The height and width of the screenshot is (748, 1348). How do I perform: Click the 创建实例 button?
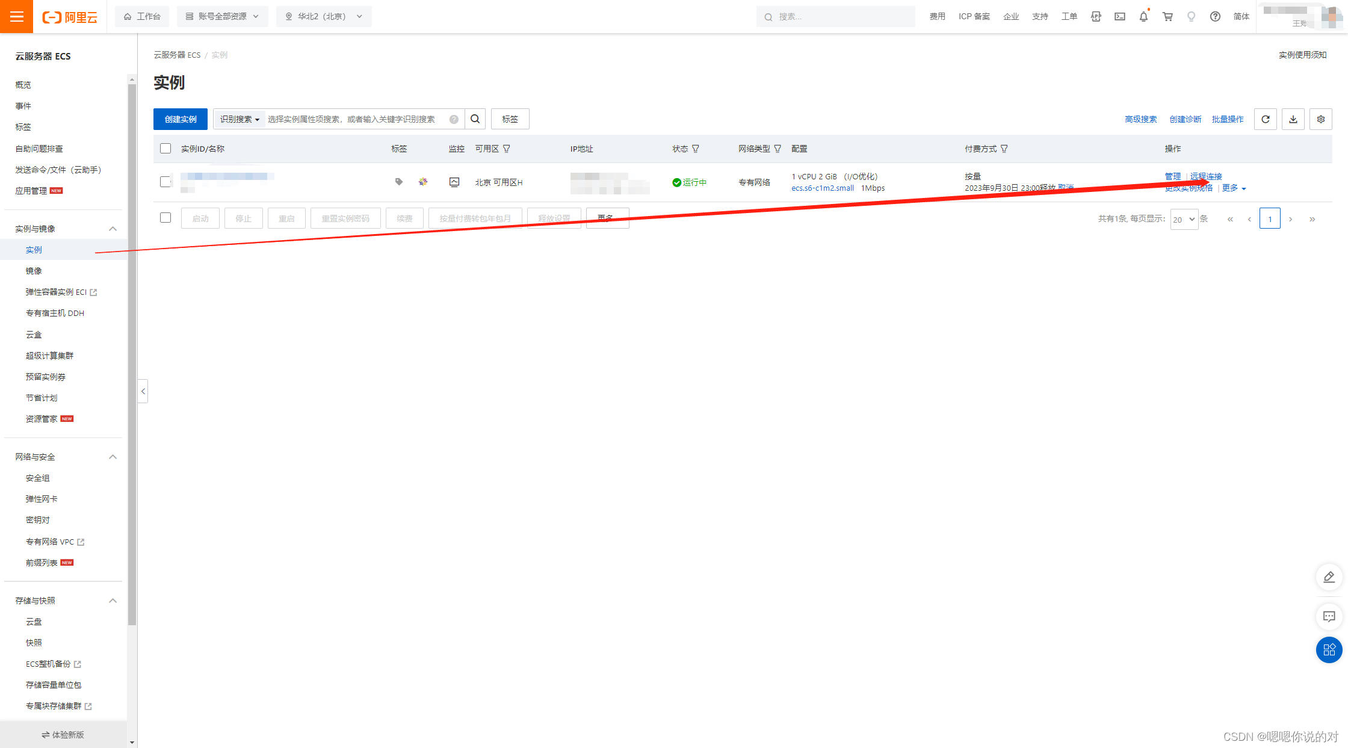[x=180, y=119]
